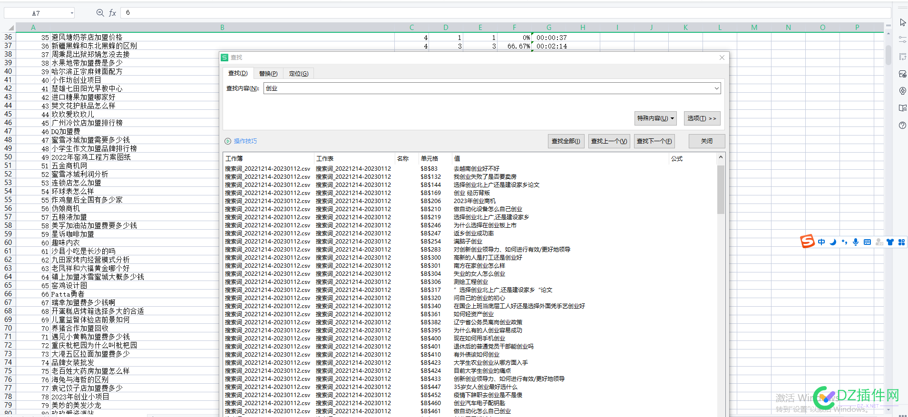Open the help question mark icon in sidebar
908x417 pixels.
click(x=902, y=125)
